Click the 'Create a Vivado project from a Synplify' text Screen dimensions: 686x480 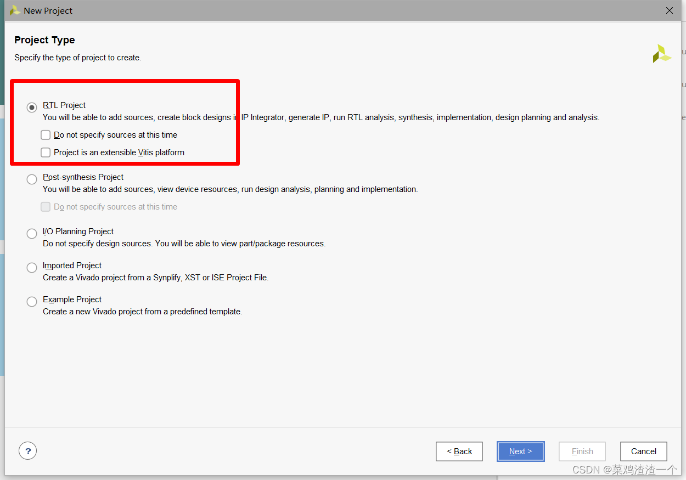point(156,278)
